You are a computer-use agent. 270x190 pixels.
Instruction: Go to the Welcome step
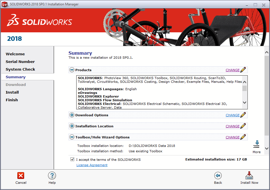[15, 54]
